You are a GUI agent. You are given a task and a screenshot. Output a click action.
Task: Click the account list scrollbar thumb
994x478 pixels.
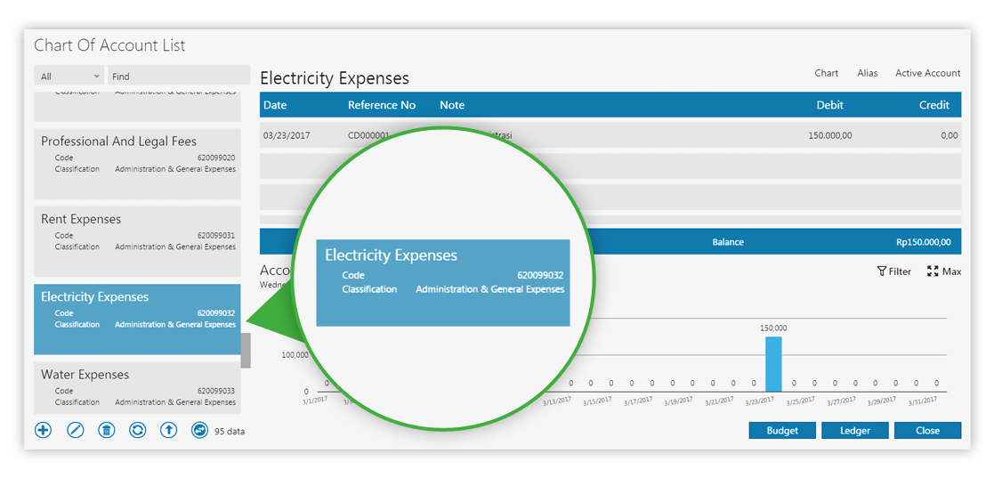coord(246,351)
